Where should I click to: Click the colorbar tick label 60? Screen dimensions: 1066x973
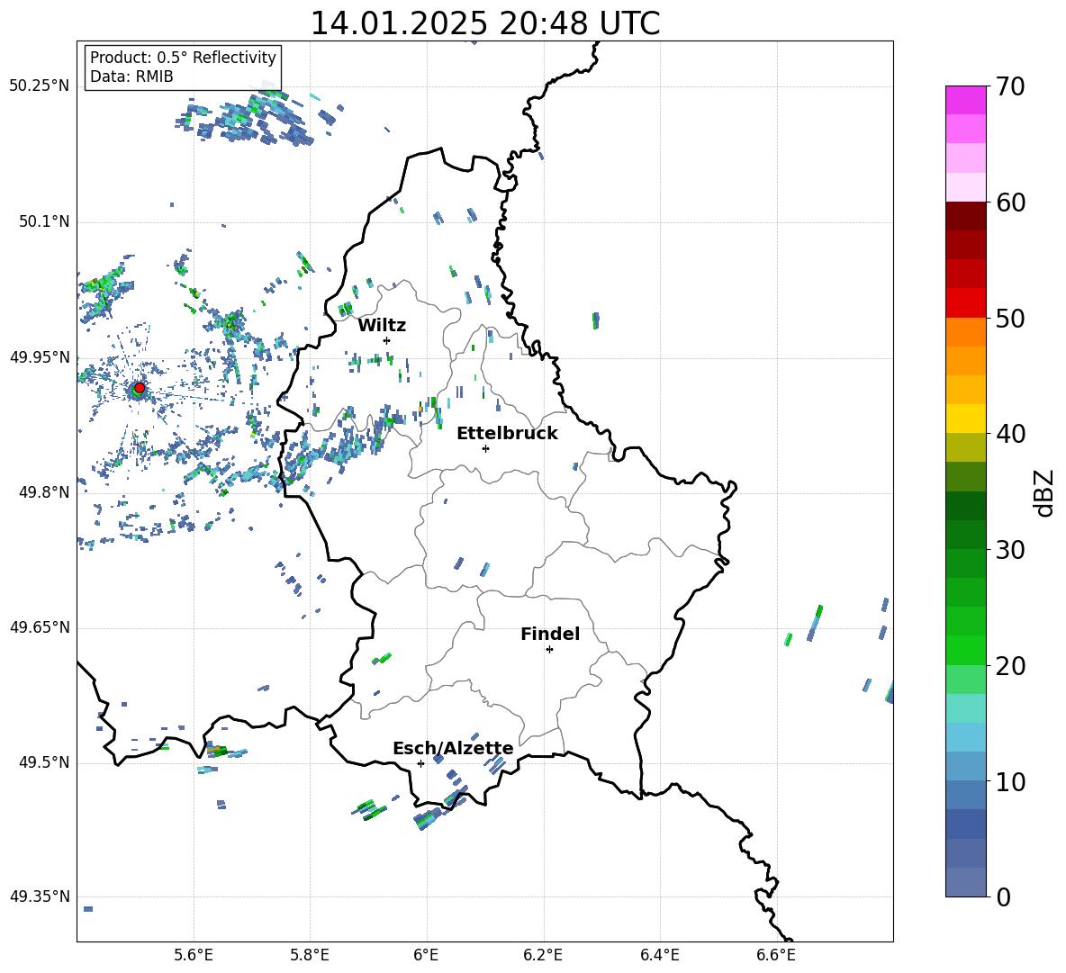(x=1010, y=203)
